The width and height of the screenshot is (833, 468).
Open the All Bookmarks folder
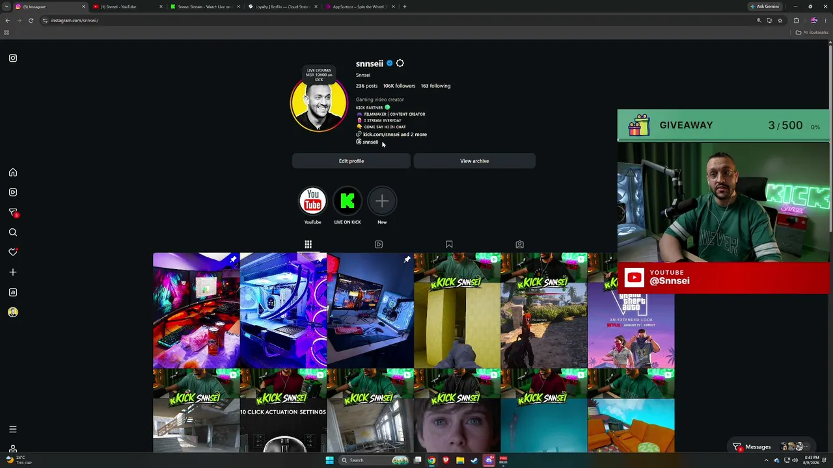[812, 32]
